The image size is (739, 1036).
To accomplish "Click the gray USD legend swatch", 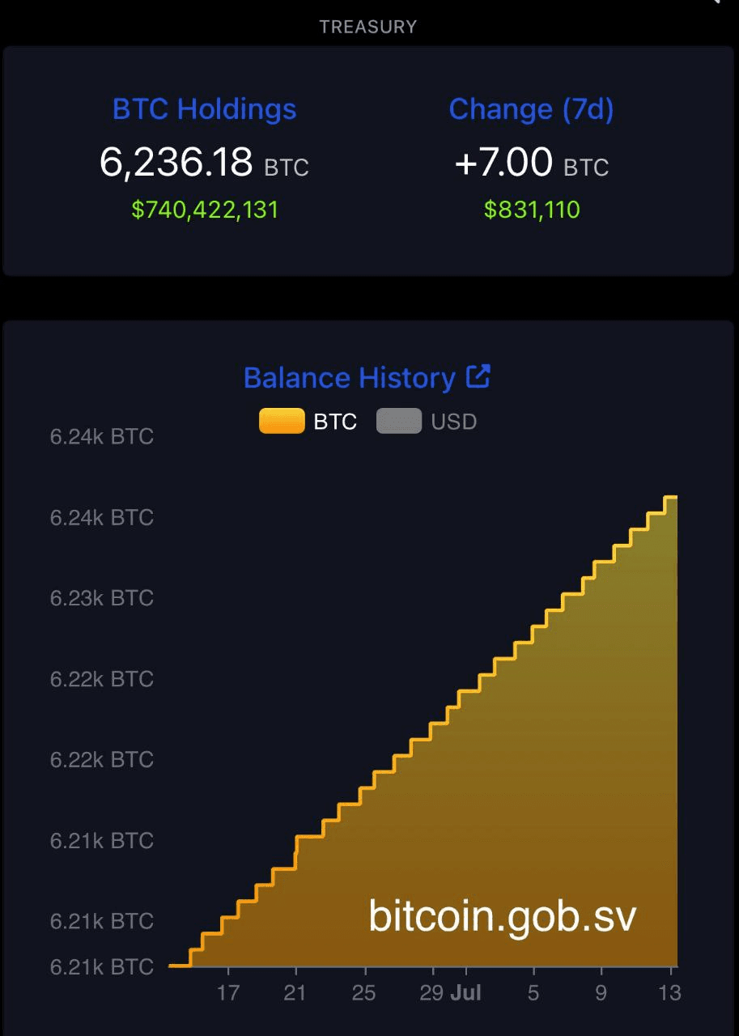I will tap(399, 422).
